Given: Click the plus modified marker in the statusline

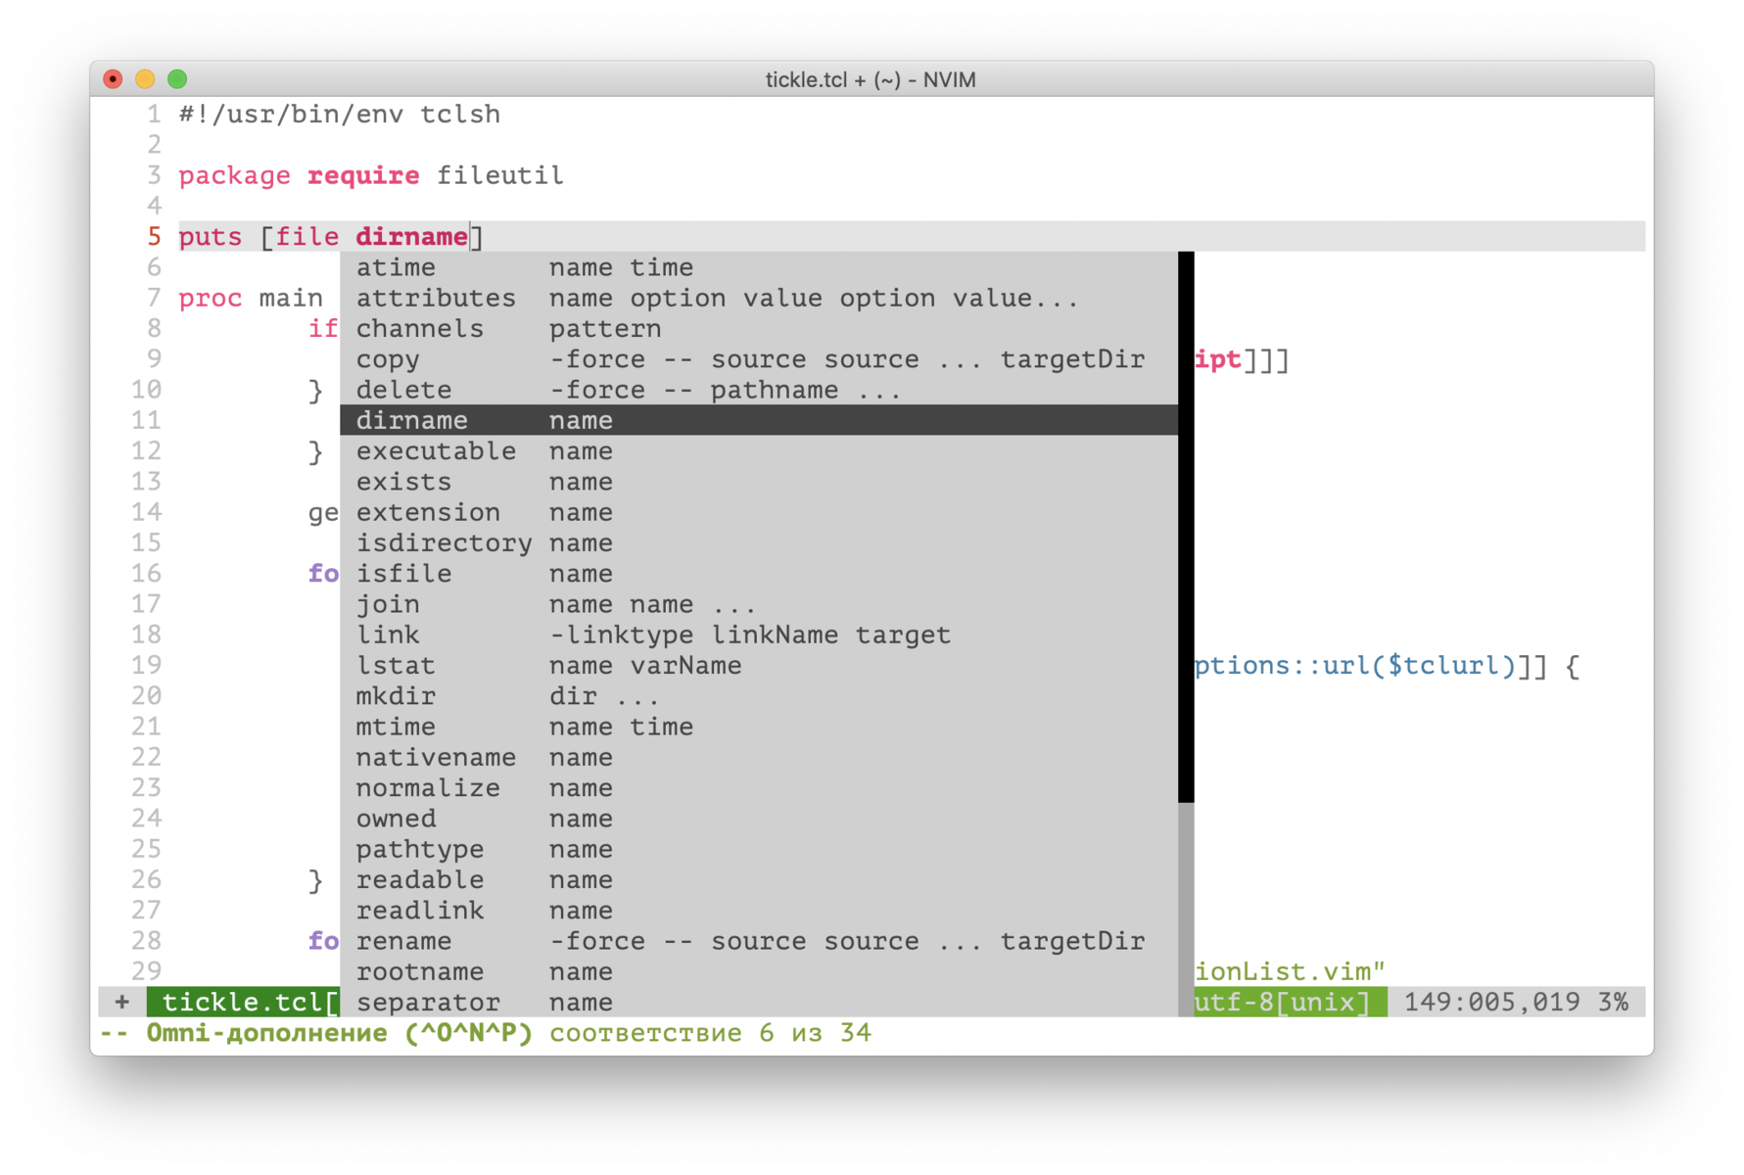Looking at the screenshot, I should pos(121,1002).
